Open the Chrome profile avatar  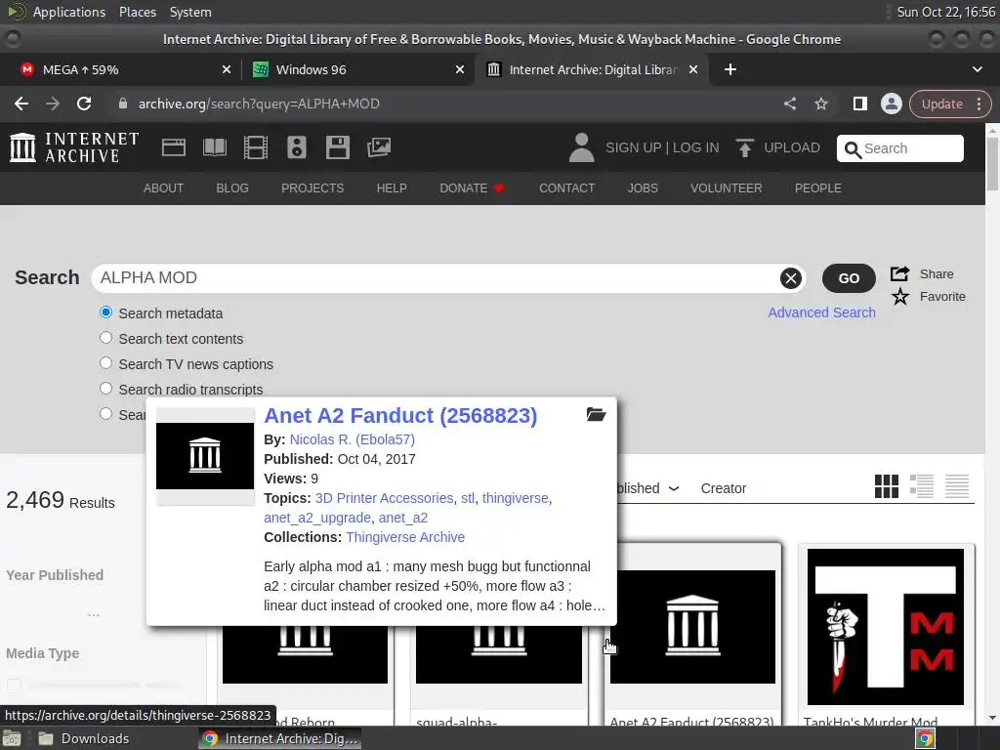pos(891,104)
